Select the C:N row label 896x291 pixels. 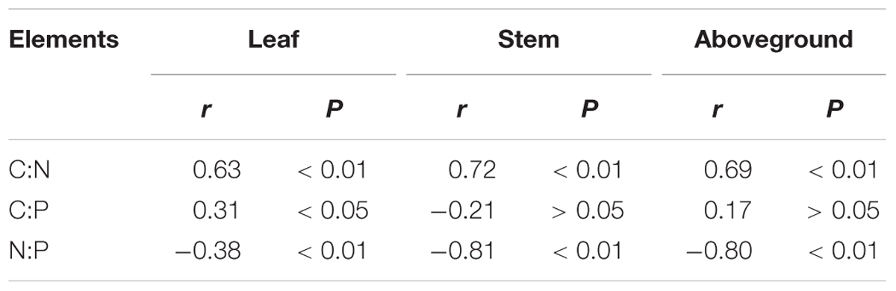[x=29, y=170]
